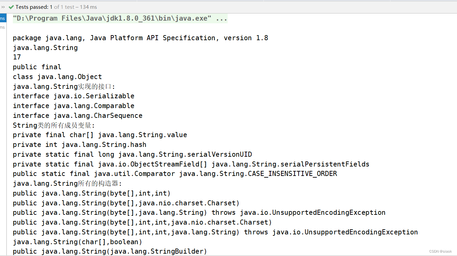This screenshot has width=457, height=256.
Task: Click the 'public final' output line
Action: 37,67
